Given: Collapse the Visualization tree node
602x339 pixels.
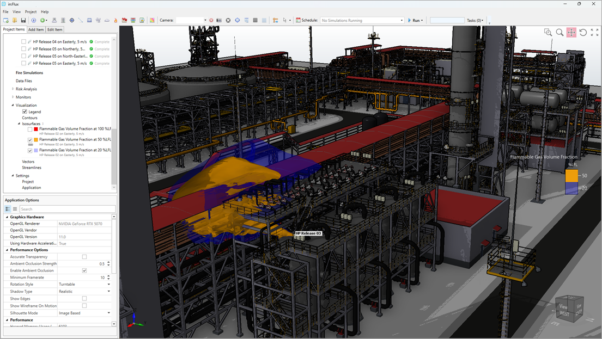Looking at the screenshot, I should pos(13,105).
